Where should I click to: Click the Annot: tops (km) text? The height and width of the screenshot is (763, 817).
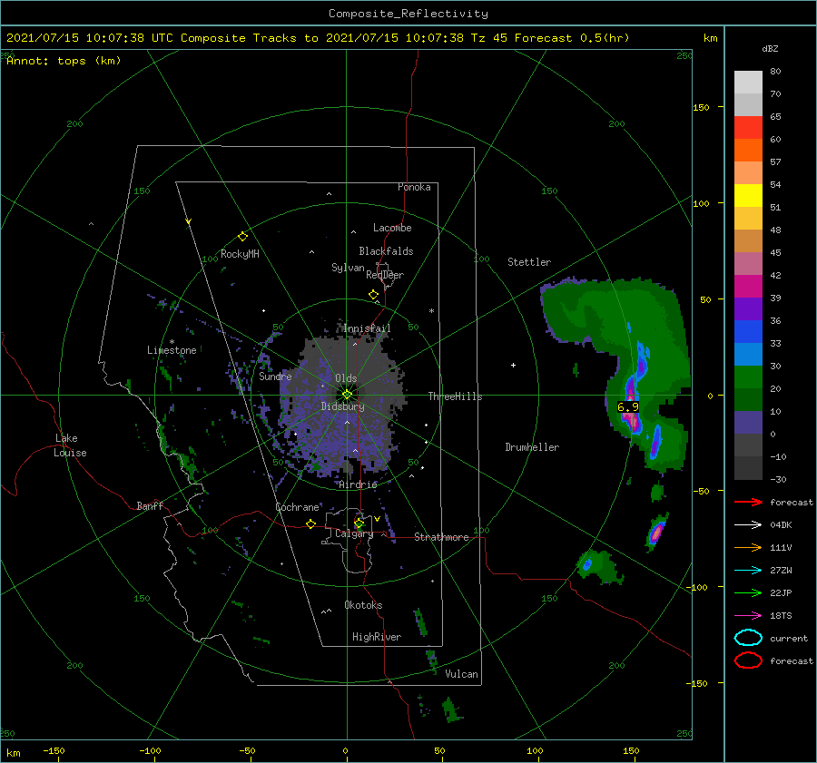click(64, 61)
